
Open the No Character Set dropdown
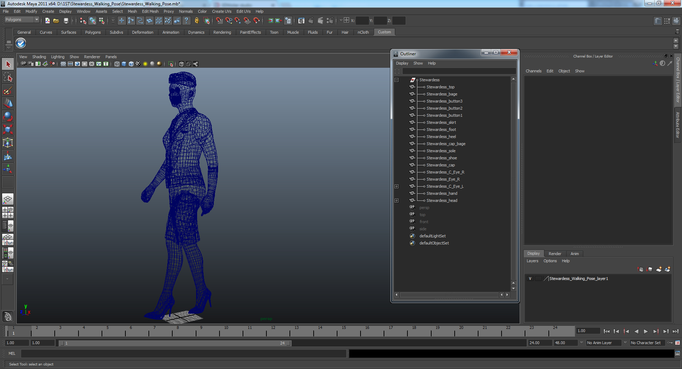(647, 343)
